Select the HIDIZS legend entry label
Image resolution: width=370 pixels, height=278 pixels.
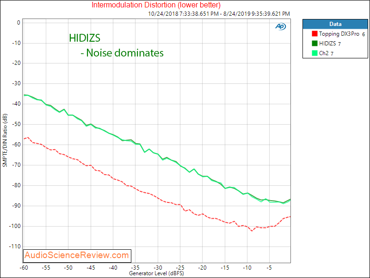pos(327,44)
